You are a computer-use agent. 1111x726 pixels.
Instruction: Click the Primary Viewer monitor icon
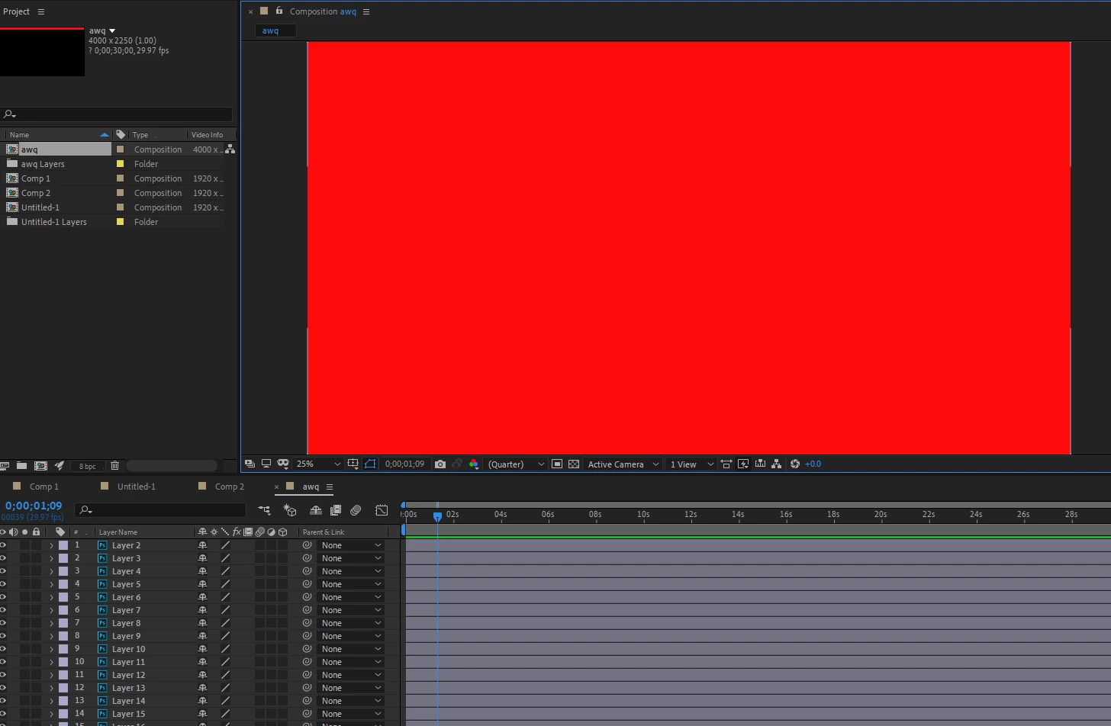coord(266,464)
